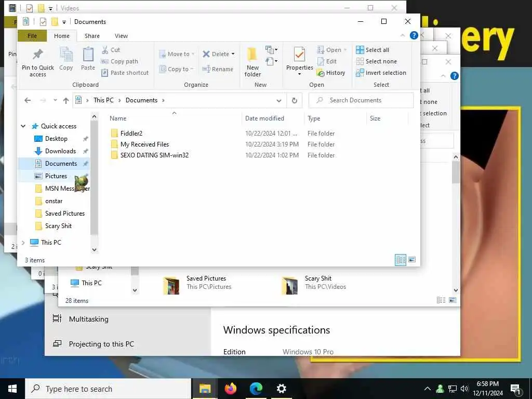Switch to the large icons view layout
This screenshot has width=532, height=399.
412,260
